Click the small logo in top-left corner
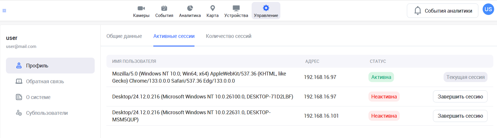Screen dimensions: 497x138 (x=4, y=11)
